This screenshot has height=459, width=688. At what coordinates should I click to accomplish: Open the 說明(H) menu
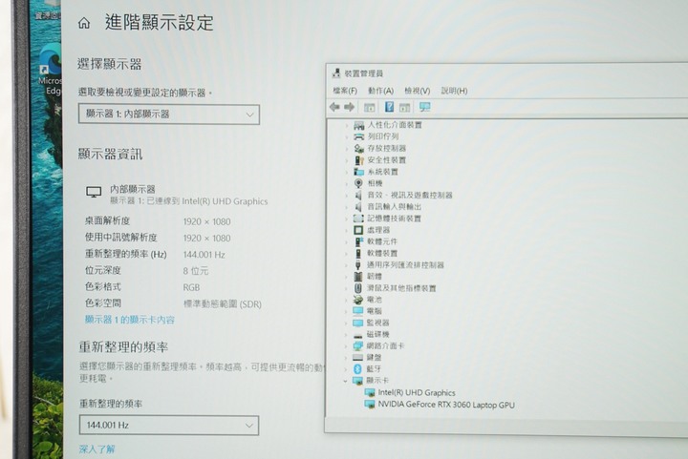pos(454,91)
